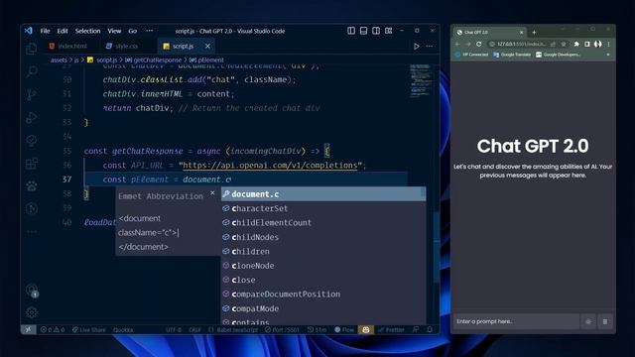Click the Flow status bar entry

point(344,330)
